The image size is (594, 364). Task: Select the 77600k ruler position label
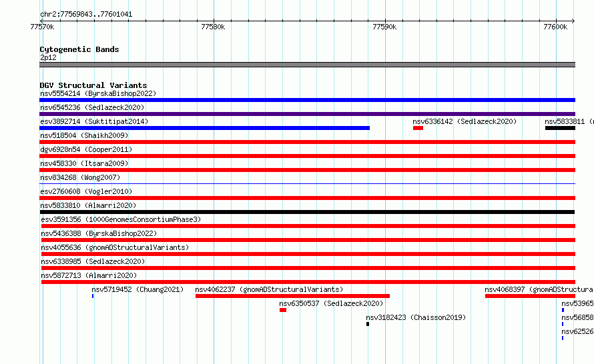tap(555, 27)
